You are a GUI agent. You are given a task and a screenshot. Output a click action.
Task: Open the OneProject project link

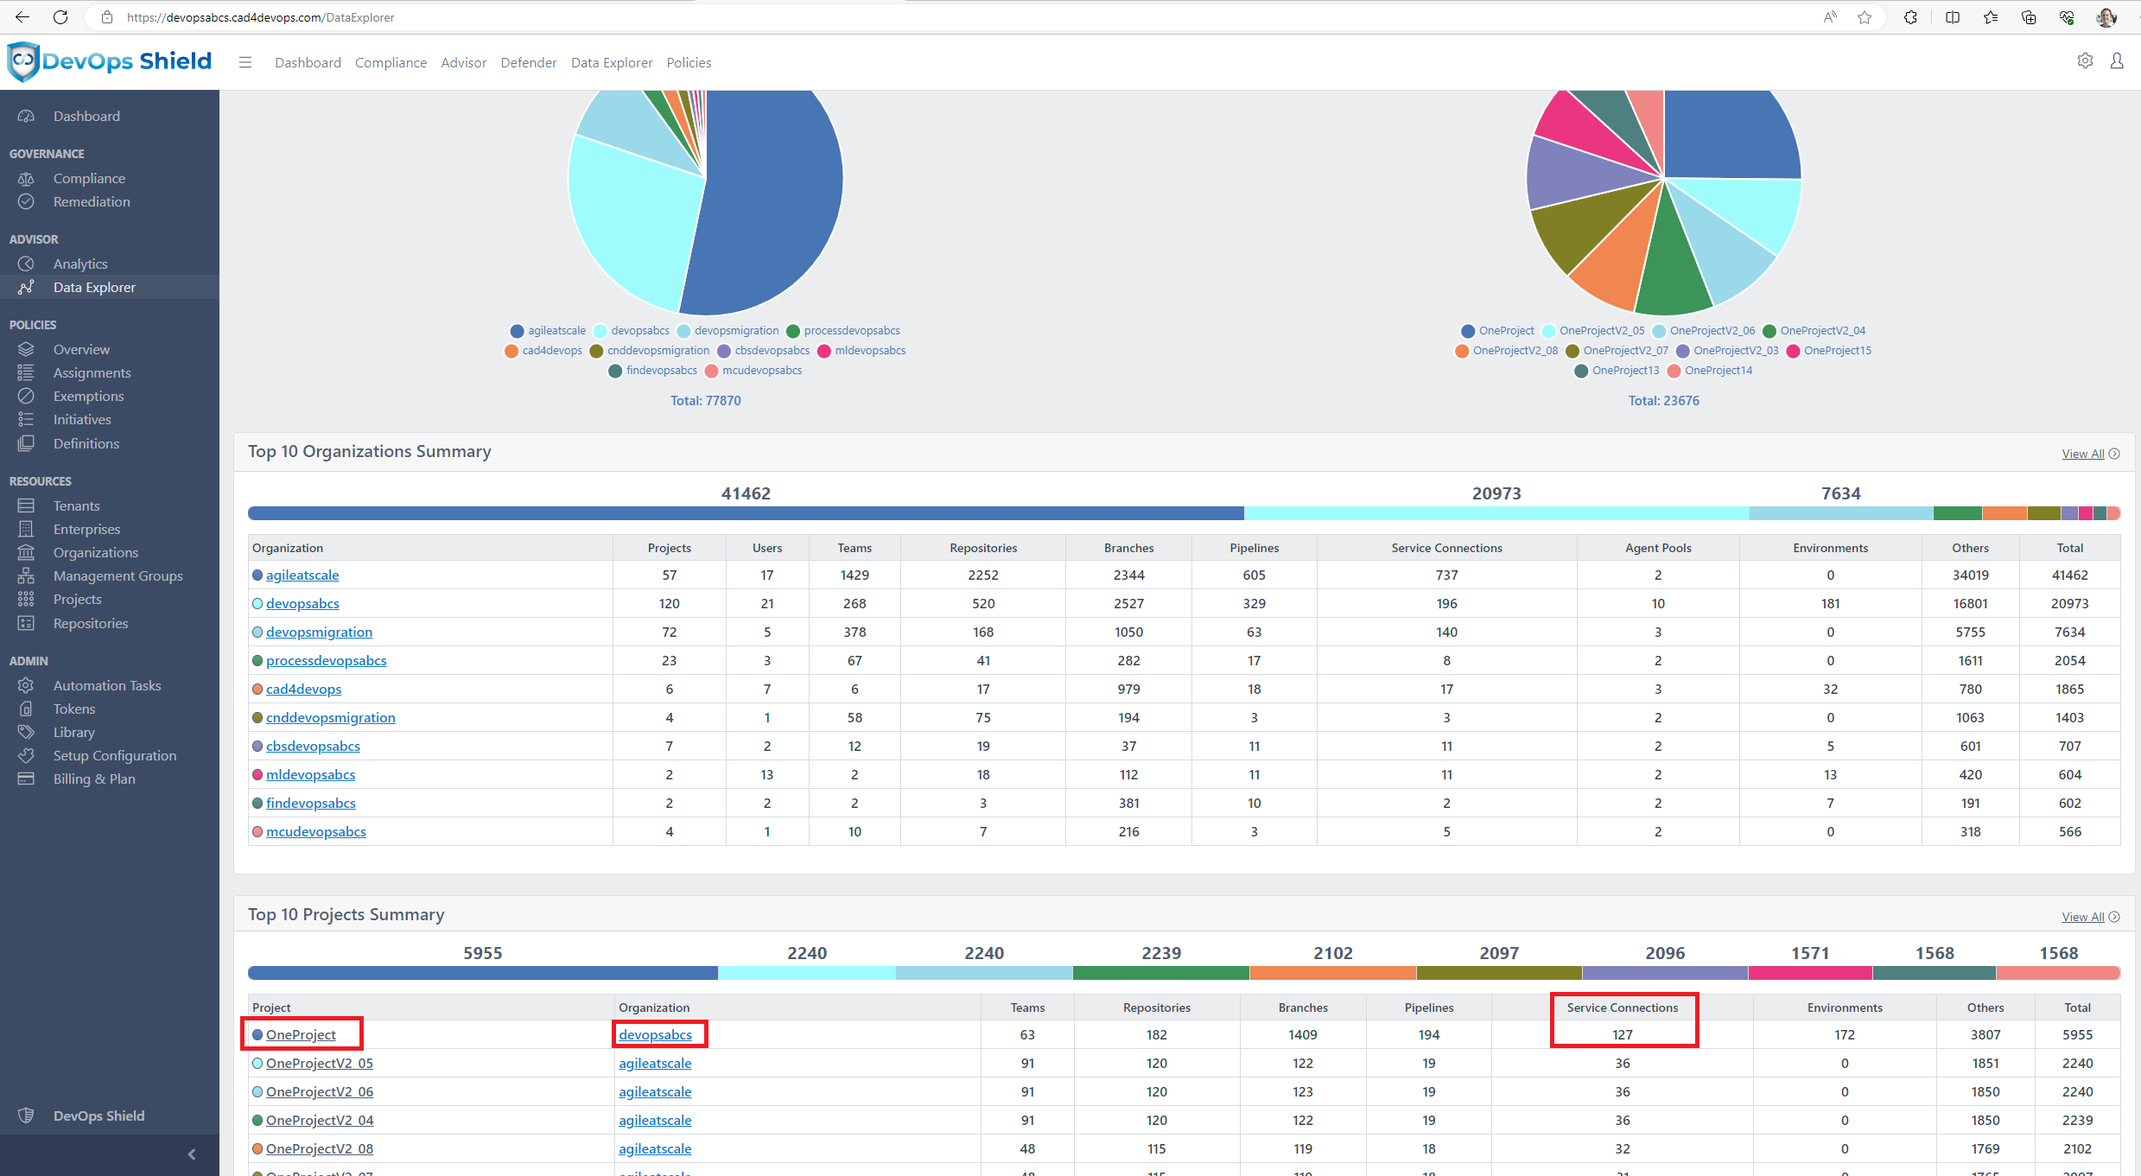[x=301, y=1034]
